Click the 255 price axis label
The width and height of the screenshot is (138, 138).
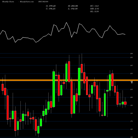(131, 57)
